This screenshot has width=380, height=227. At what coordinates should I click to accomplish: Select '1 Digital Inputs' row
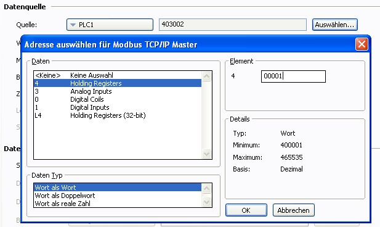coord(118,107)
